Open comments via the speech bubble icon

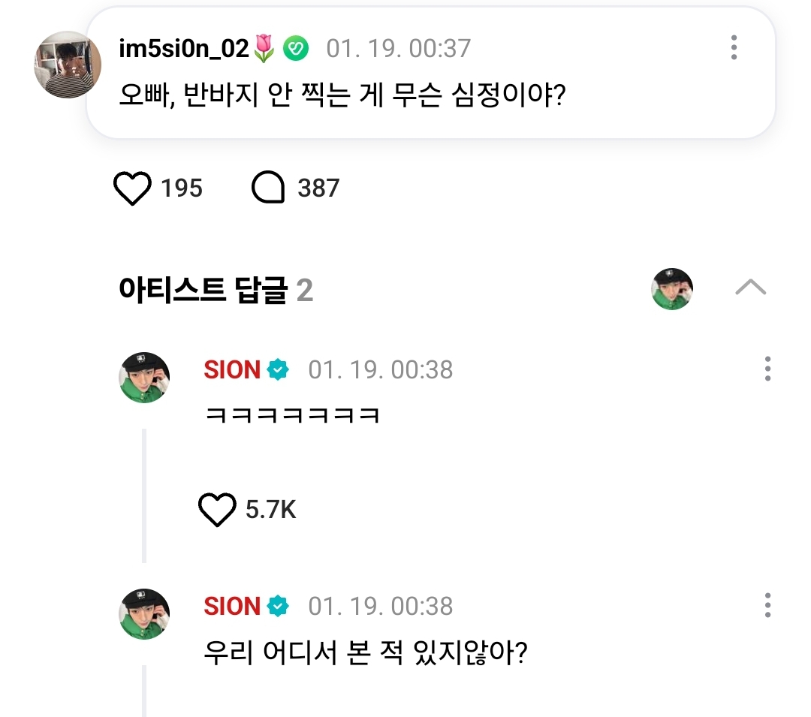268,188
